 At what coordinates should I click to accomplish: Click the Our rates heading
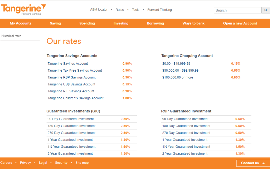[64, 41]
